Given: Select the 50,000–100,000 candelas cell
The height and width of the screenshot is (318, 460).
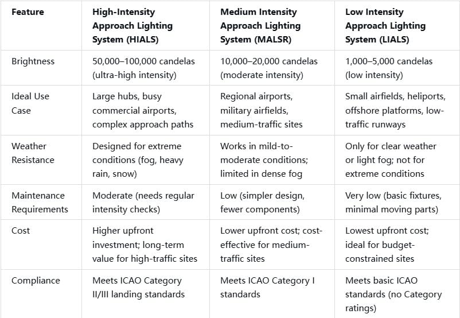Looking at the screenshot, I should pyautogui.click(x=144, y=68).
